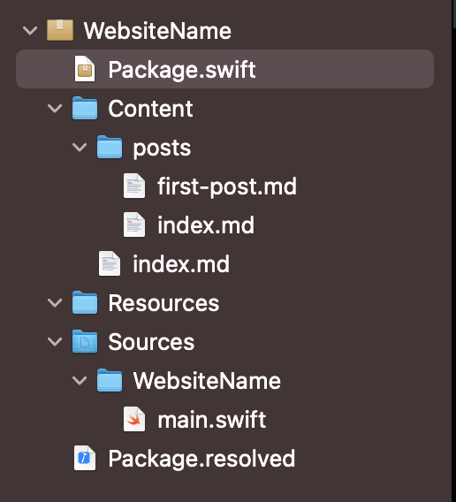This screenshot has width=456, height=502.
Task: Open the main.swift file
Action: pos(212,420)
